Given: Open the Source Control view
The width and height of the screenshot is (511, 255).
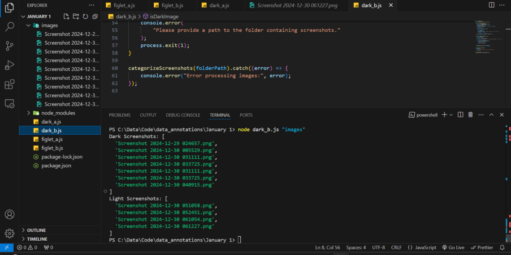Looking at the screenshot, I should 9,46.
